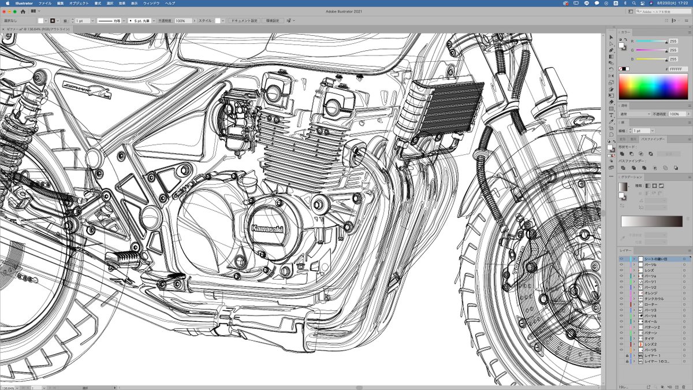The width and height of the screenshot is (693, 390).
Task: Expand the パーツ2 layer contents
Action: [x=634, y=287]
